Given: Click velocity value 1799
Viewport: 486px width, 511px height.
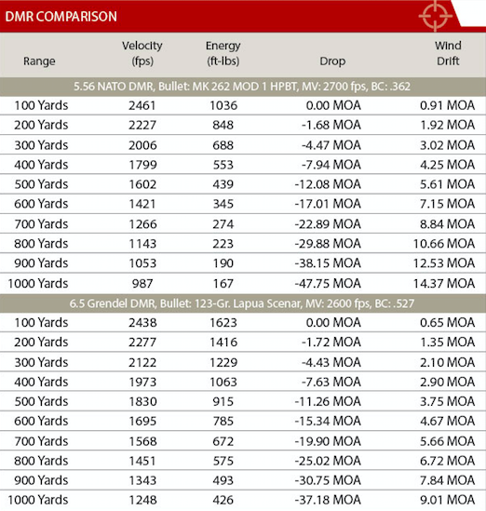Looking at the screenshot, I should [142, 165].
